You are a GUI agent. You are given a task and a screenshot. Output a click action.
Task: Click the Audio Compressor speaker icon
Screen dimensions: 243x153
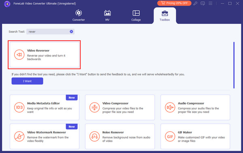point(170,107)
